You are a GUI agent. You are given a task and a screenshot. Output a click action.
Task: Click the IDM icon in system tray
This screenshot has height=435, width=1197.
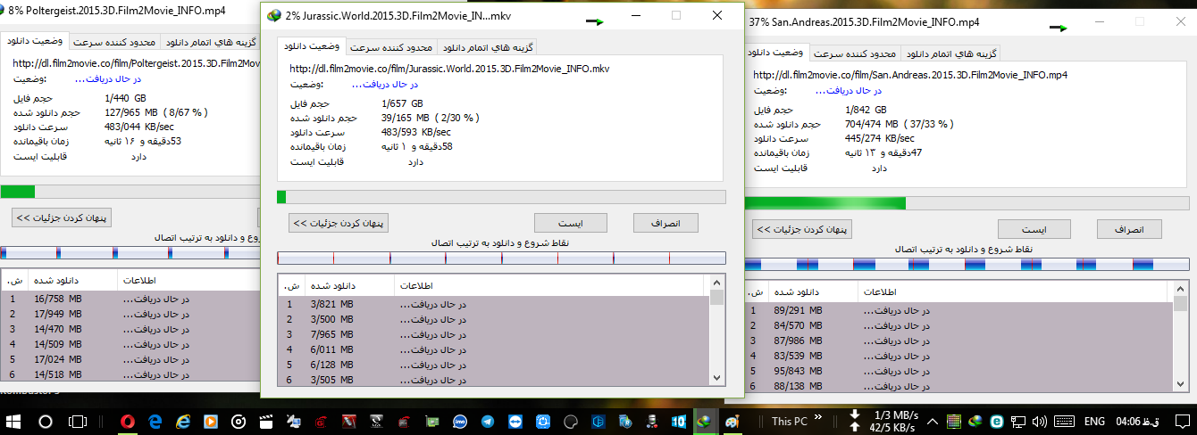976,422
